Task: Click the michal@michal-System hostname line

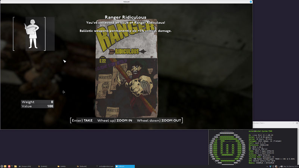Action: click(261, 131)
